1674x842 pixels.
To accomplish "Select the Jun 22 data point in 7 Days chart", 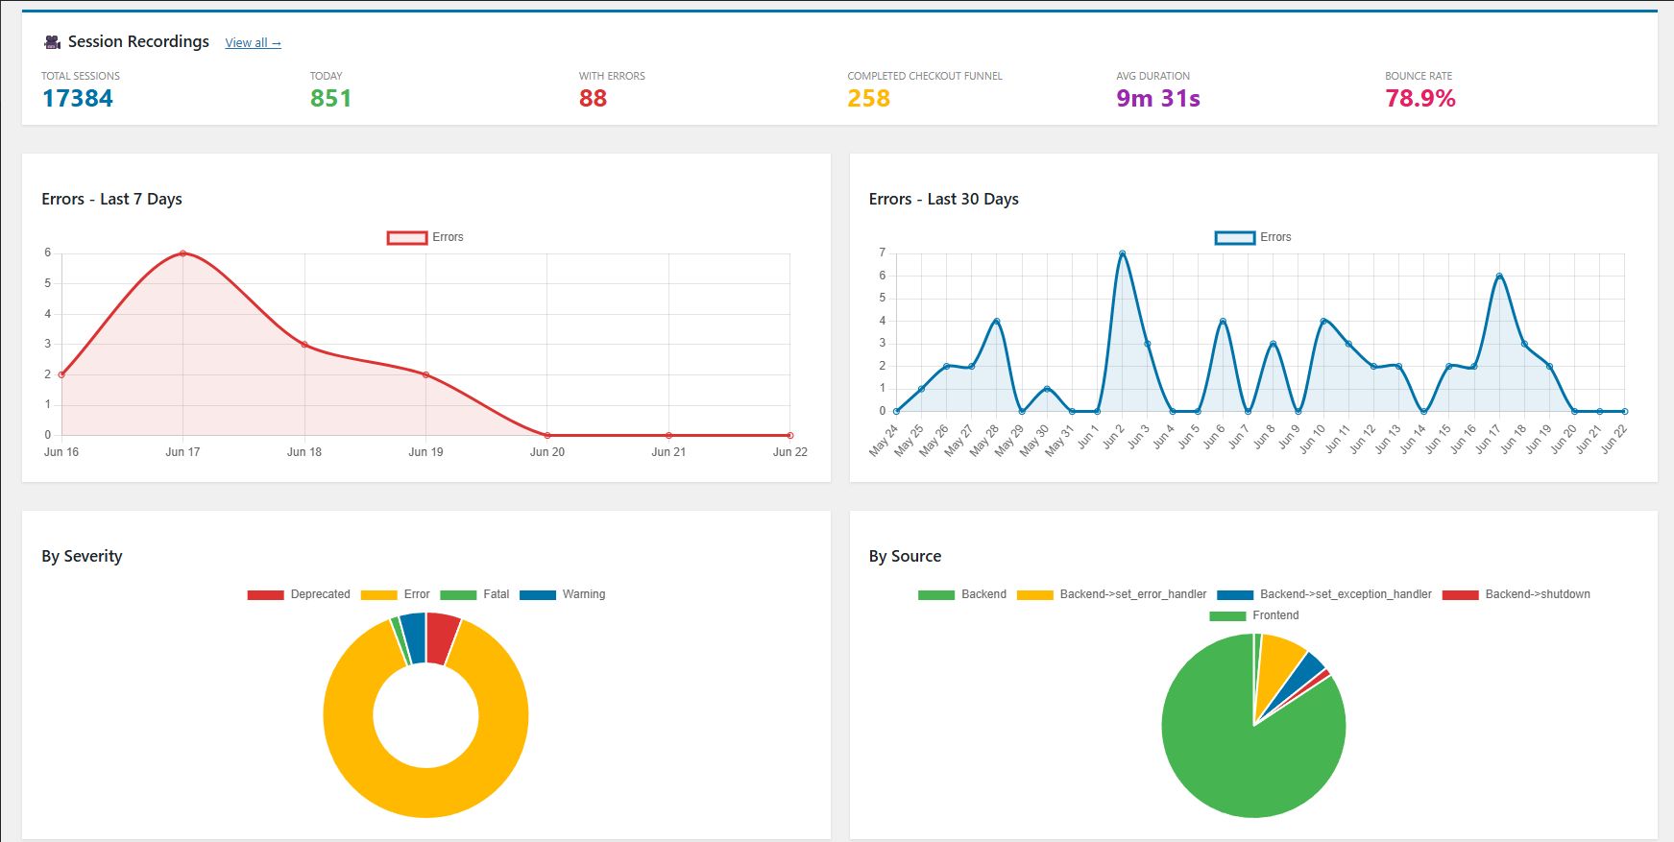I will (790, 435).
